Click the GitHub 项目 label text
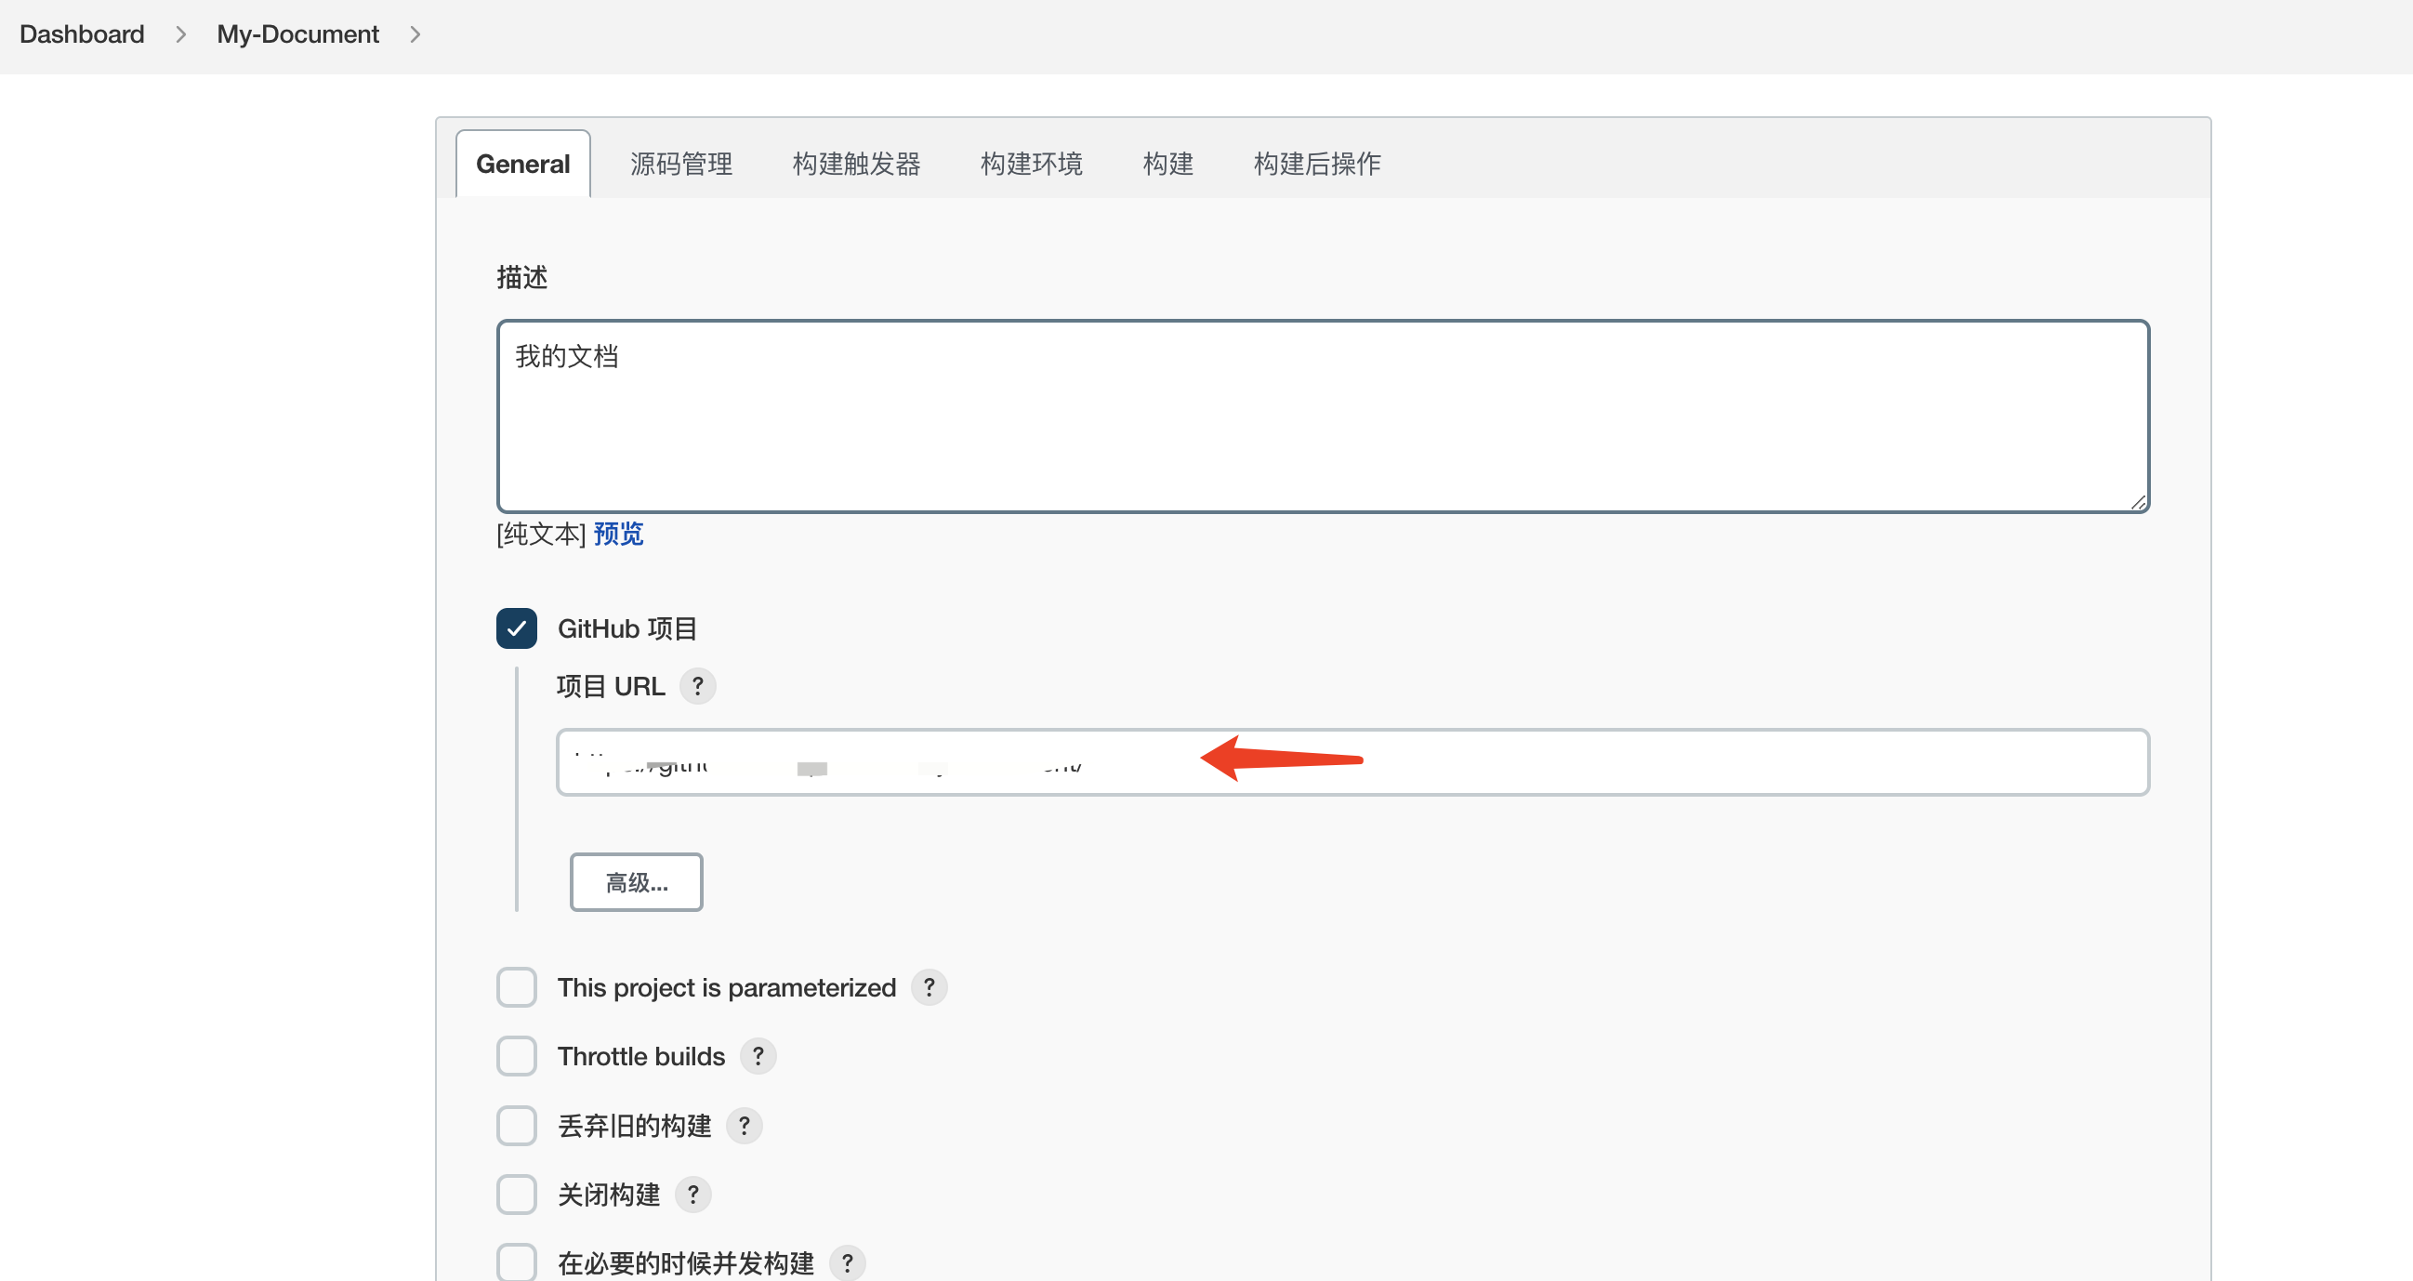The height and width of the screenshot is (1281, 2413). [x=627, y=628]
